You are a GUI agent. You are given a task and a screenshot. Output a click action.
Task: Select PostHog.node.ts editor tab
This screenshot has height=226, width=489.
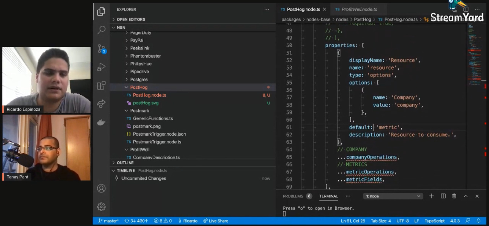click(303, 9)
